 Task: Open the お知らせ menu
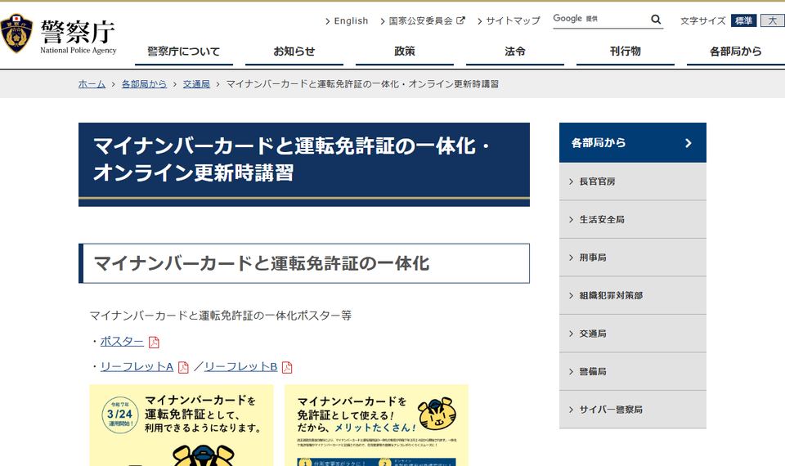point(294,52)
